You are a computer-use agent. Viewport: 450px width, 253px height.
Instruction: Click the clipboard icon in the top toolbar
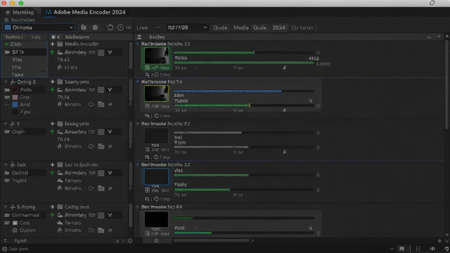(110, 27)
